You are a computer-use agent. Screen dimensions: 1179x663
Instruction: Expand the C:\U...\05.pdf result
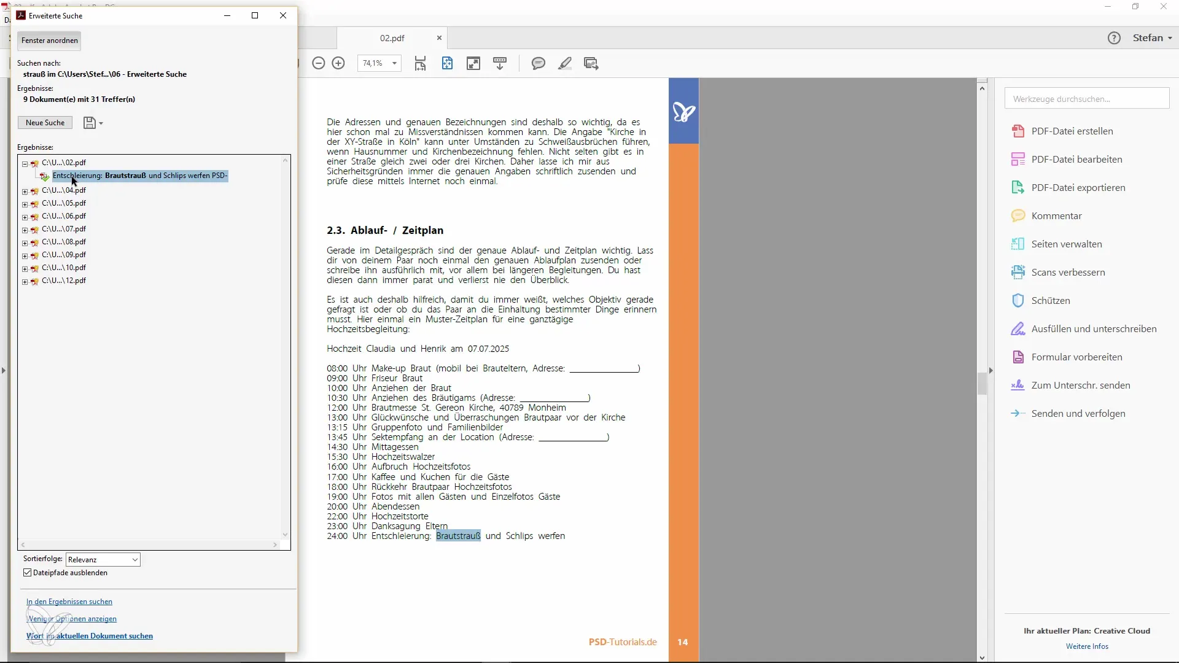point(25,204)
